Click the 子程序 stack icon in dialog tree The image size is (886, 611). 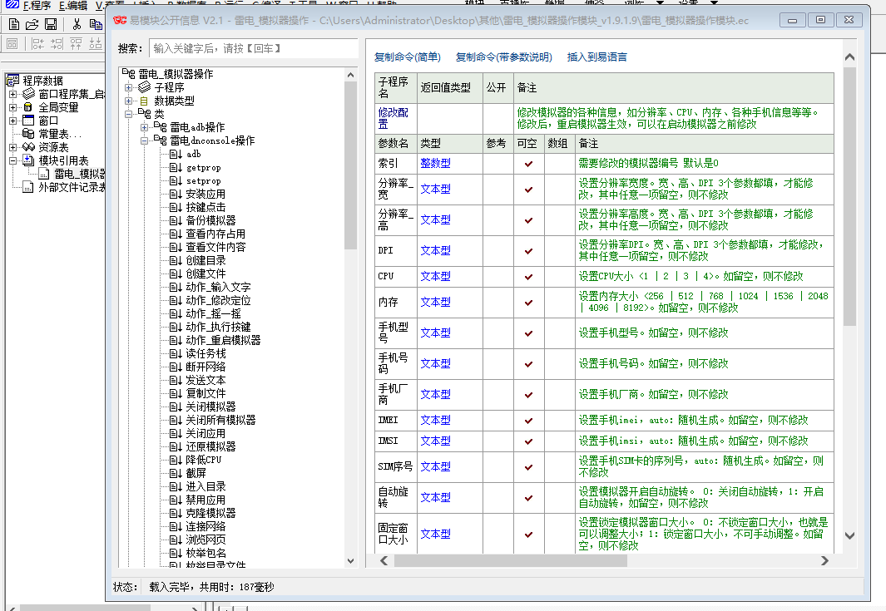[145, 87]
